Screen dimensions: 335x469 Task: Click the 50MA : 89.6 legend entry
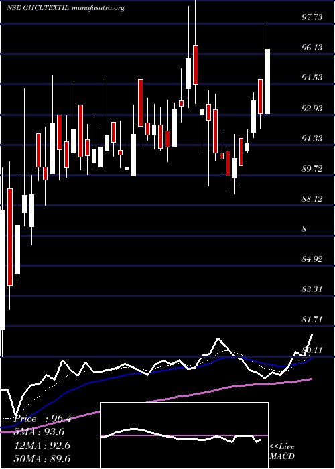[x=42, y=459]
